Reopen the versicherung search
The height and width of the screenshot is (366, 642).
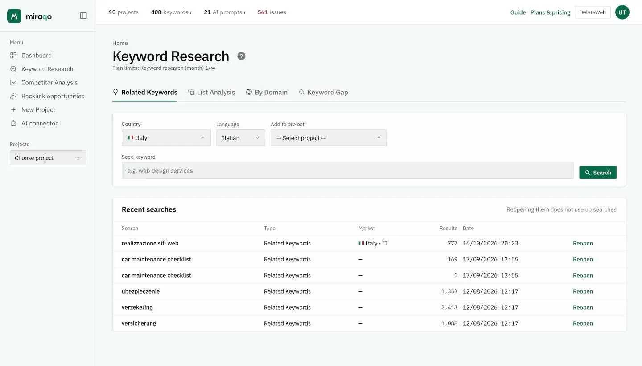tap(583, 323)
